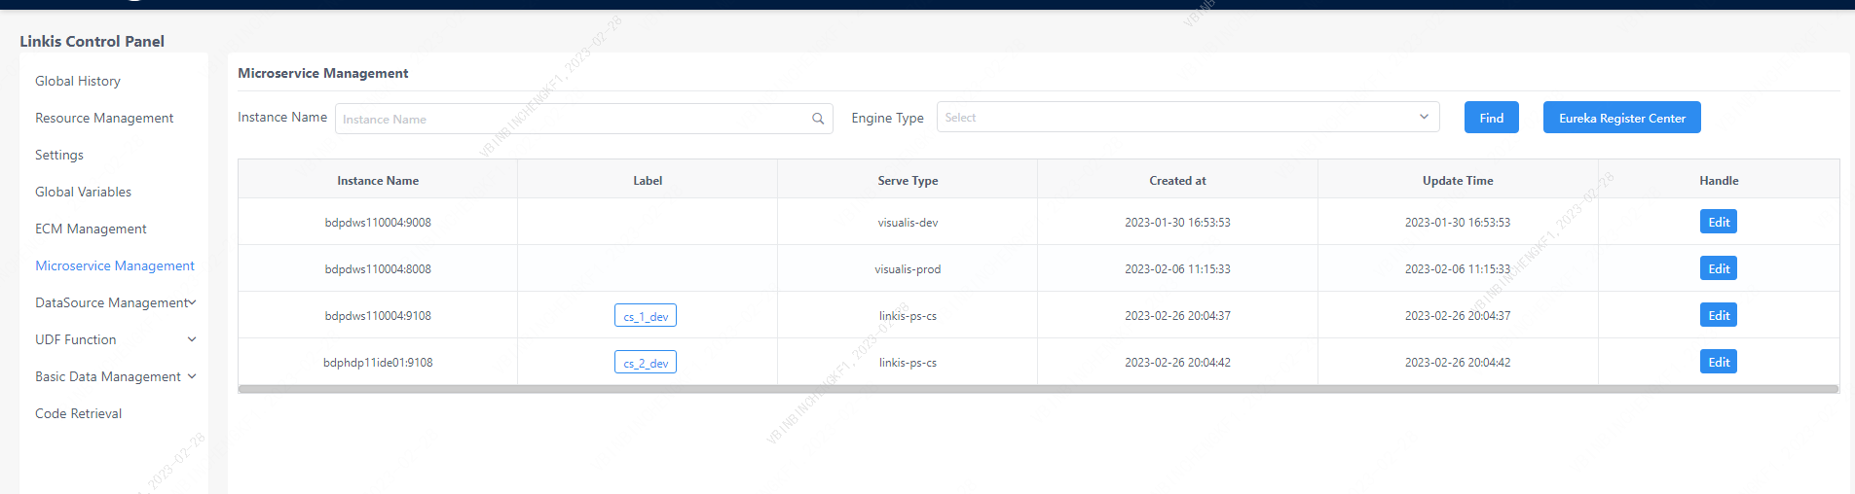Image resolution: width=1855 pixels, height=494 pixels.
Task: Click the table's horizontal scrollbar
Action: tap(1038, 389)
